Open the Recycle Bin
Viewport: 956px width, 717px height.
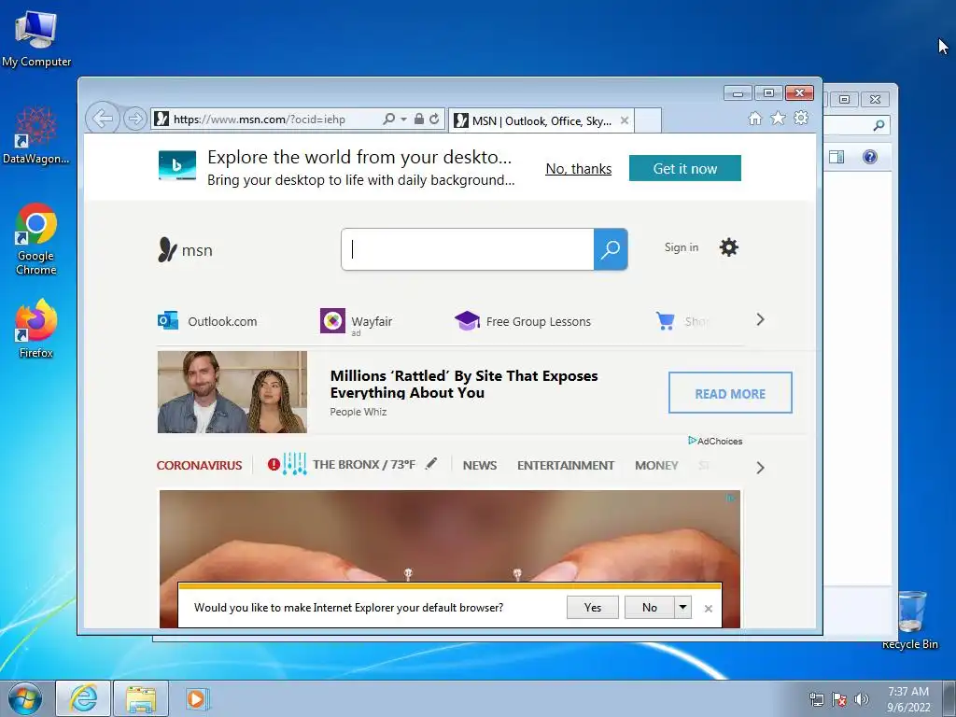(x=910, y=620)
